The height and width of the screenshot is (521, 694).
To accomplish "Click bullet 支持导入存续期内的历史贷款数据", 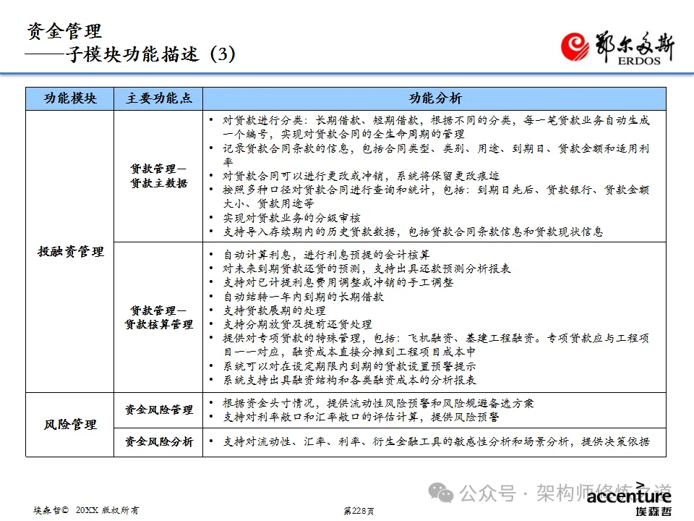I will [x=413, y=232].
